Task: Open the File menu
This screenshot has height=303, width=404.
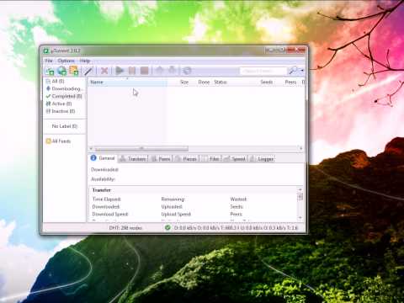Action: [49, 61]
